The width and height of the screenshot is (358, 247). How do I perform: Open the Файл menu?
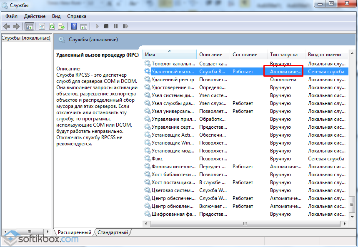click(x=11, y=16)
